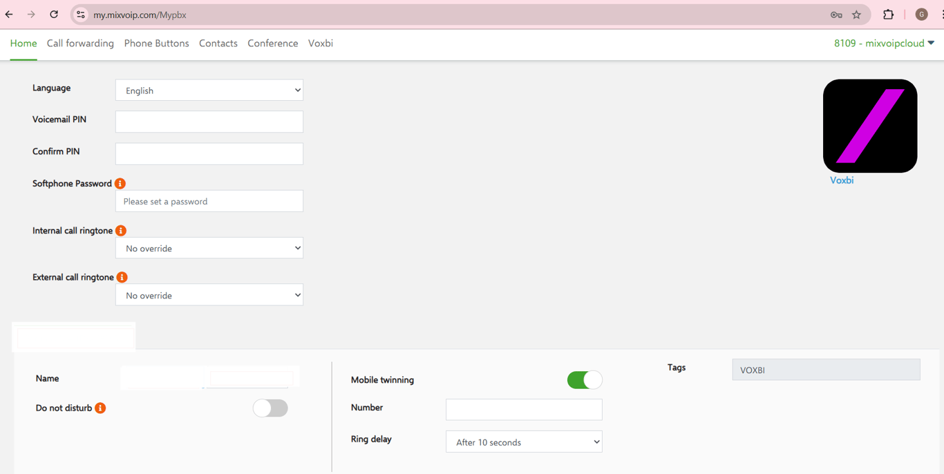This screenshot has height=474, width=944.
Task: Go to the Call forwarding tab
Action: pyautogui.click(x=80, y=43)
